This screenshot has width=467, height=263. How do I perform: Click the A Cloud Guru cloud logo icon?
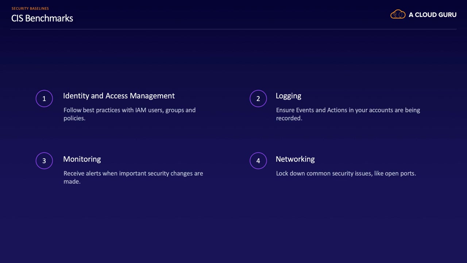click(x=398, y=15)
